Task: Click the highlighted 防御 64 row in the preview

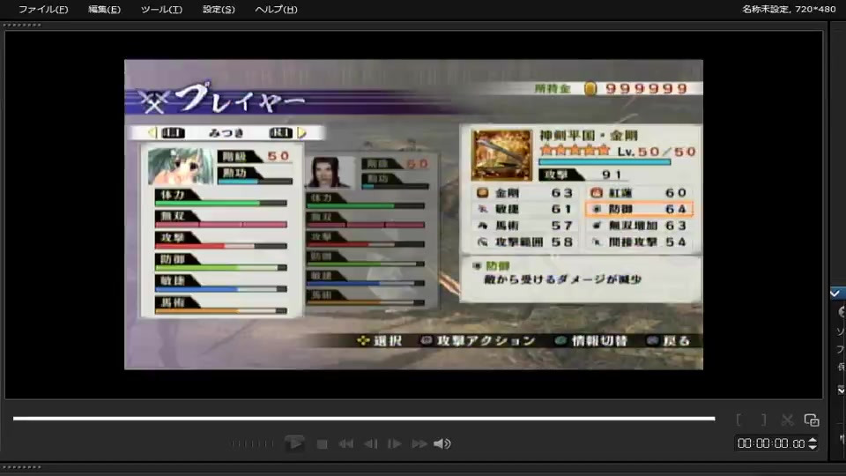Action: pyautogui.click(x=639, y=209)
